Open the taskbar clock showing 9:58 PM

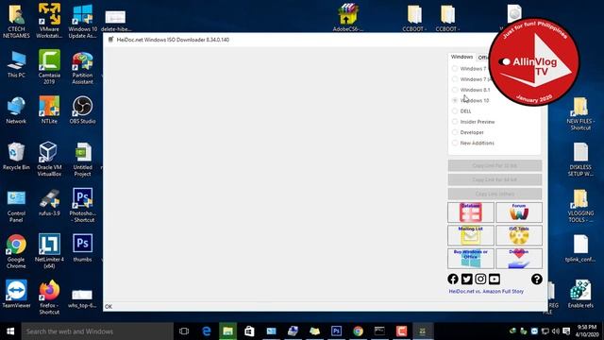(x=587, y=331)
